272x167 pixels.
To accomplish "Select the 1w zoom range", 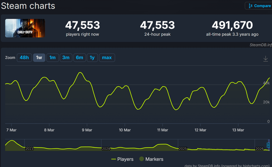I will (39, 58).
